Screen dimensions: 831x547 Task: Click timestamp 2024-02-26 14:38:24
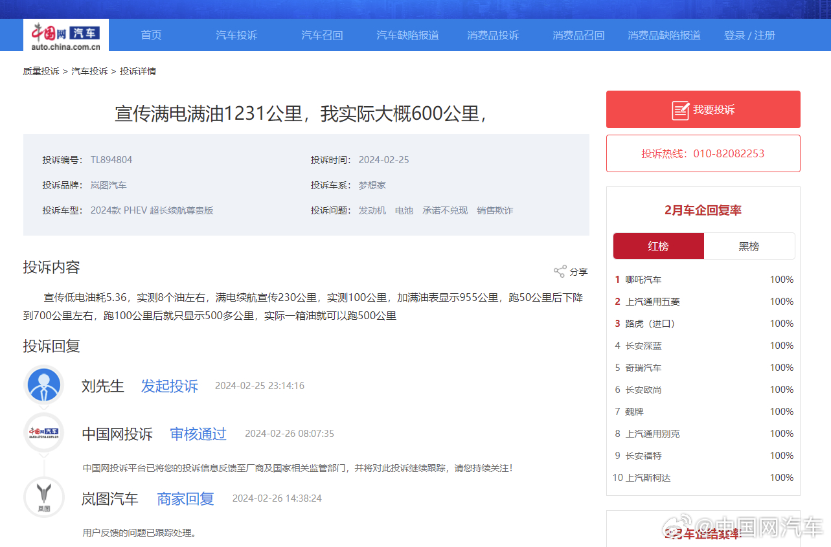tap(277, 498)
